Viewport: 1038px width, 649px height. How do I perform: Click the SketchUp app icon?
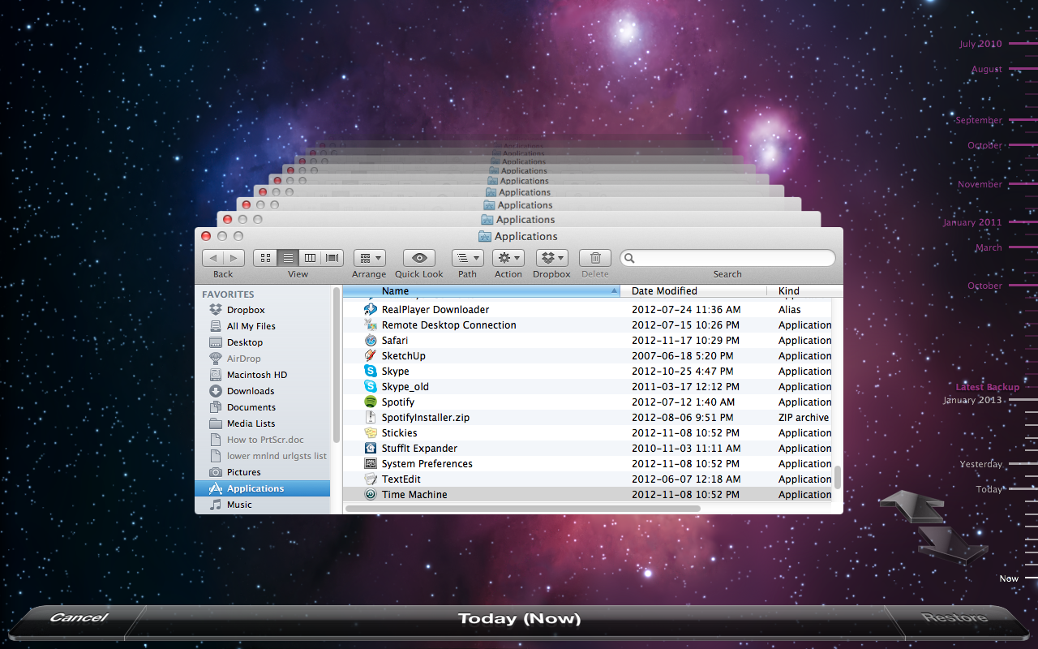point(371,355)
